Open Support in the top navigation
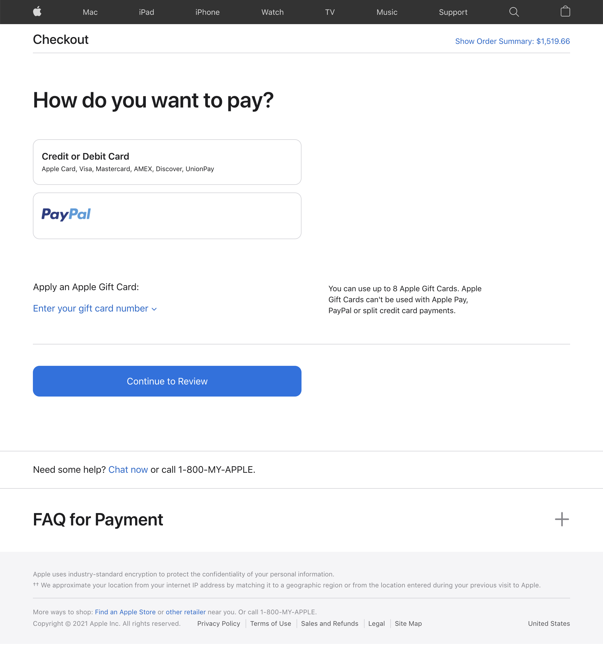The image size is (603, 645). pyautogui.click(x=453, y=12)
